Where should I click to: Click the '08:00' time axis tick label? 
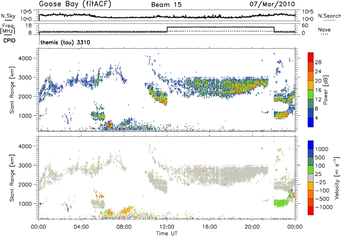[x=124, y=227]
